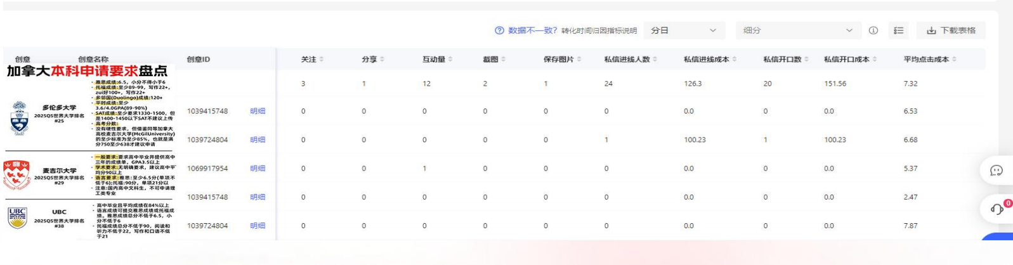Click summary value 126.3 in 私信进线成本

click(693, 83)
